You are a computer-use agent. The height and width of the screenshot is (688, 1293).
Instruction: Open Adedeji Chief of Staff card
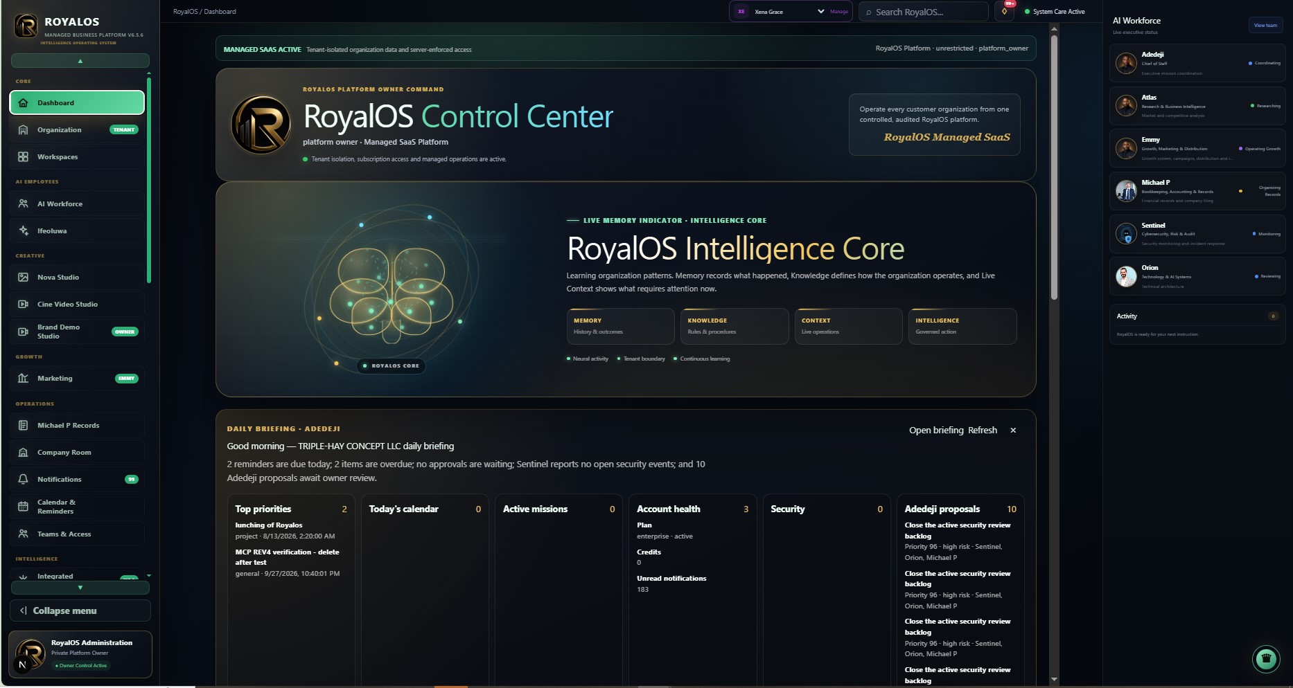point(1197,64)
